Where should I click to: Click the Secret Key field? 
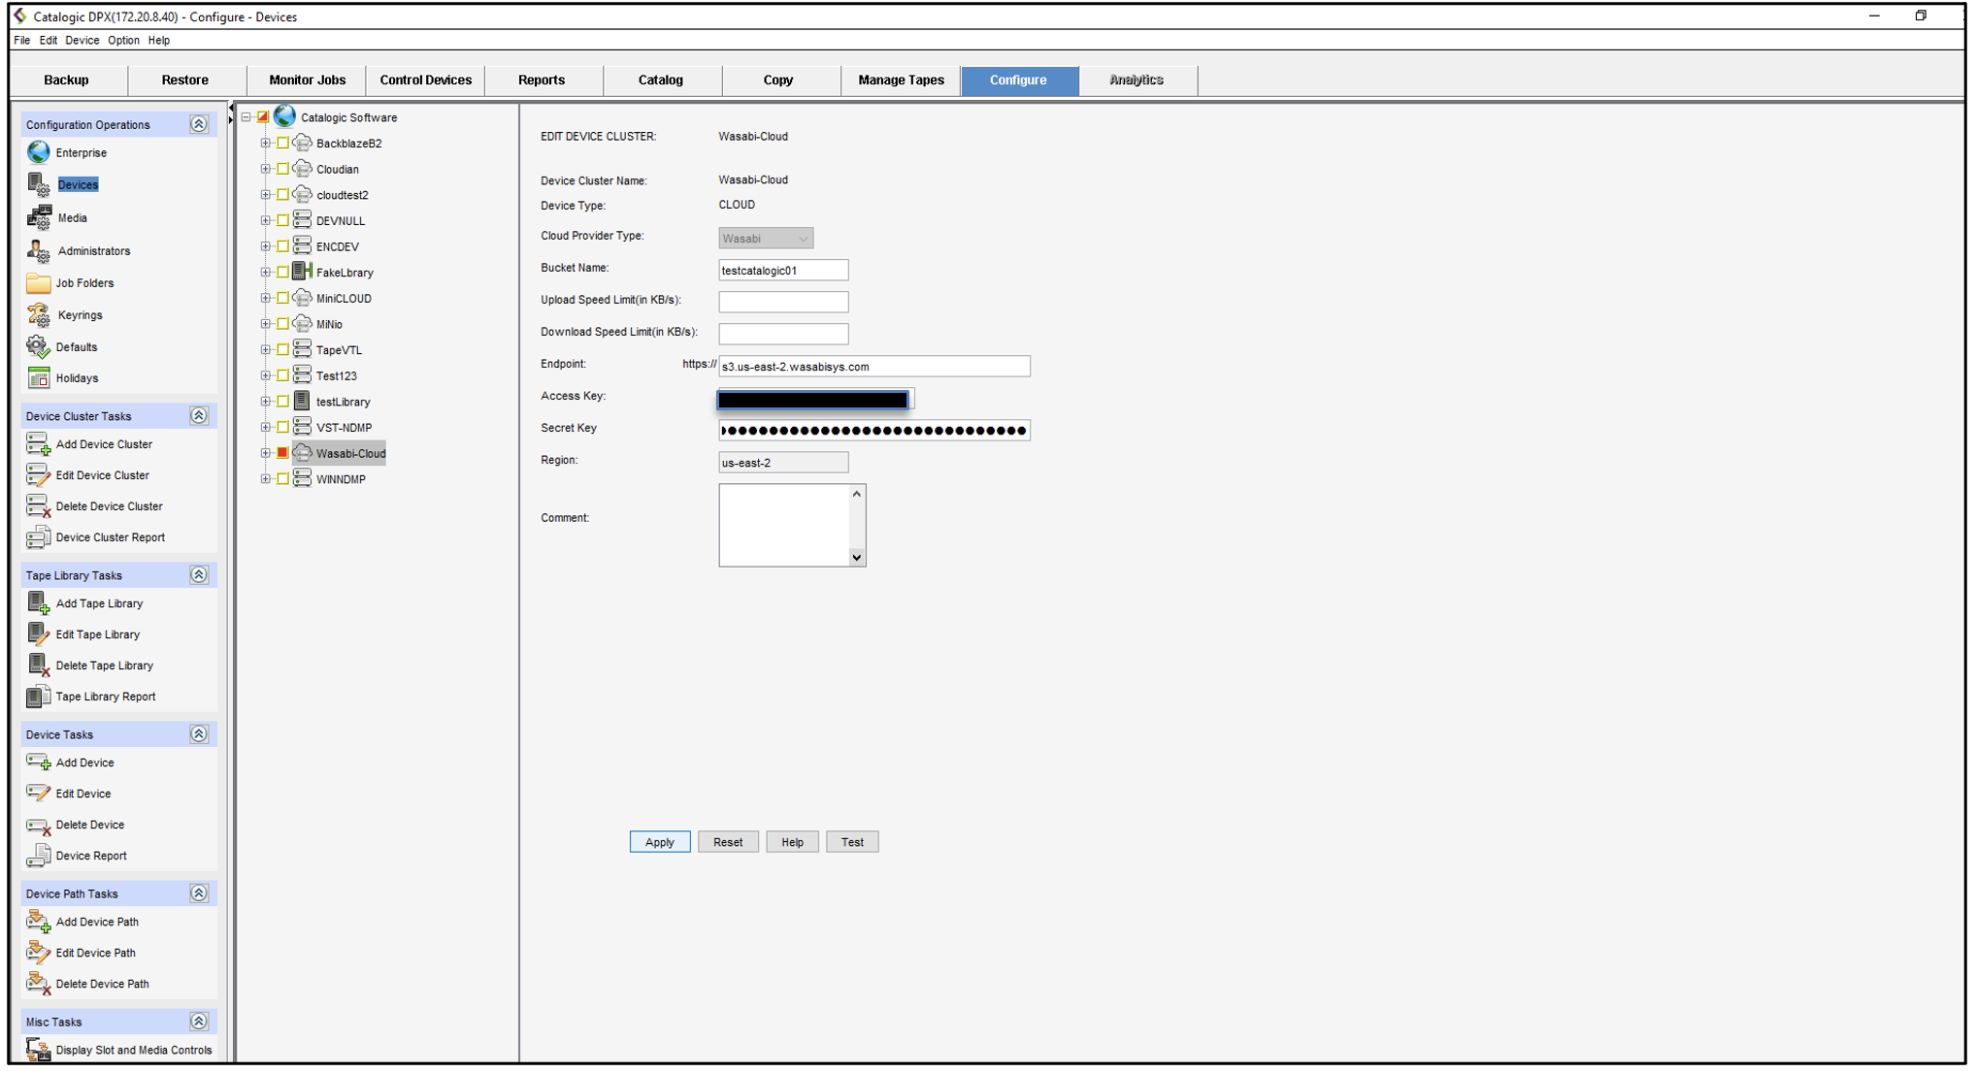(x=874, y=431)
